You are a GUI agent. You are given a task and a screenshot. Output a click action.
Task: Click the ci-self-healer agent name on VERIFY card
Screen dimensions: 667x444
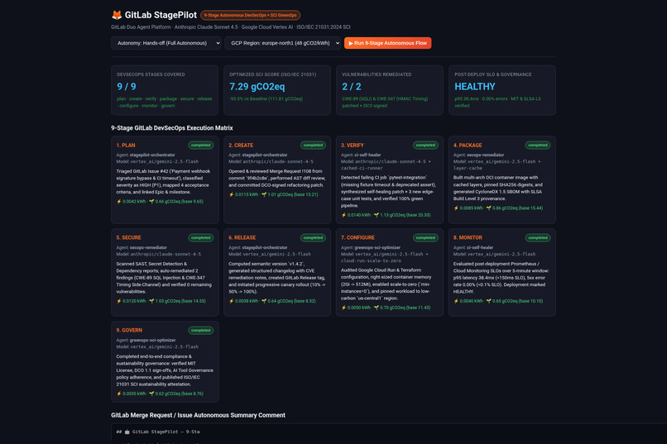[367, 155]
